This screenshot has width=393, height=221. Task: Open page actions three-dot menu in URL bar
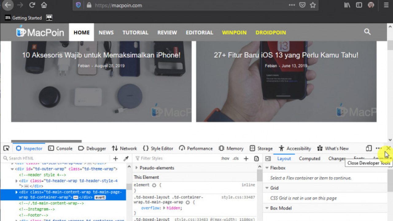point(292,5)
